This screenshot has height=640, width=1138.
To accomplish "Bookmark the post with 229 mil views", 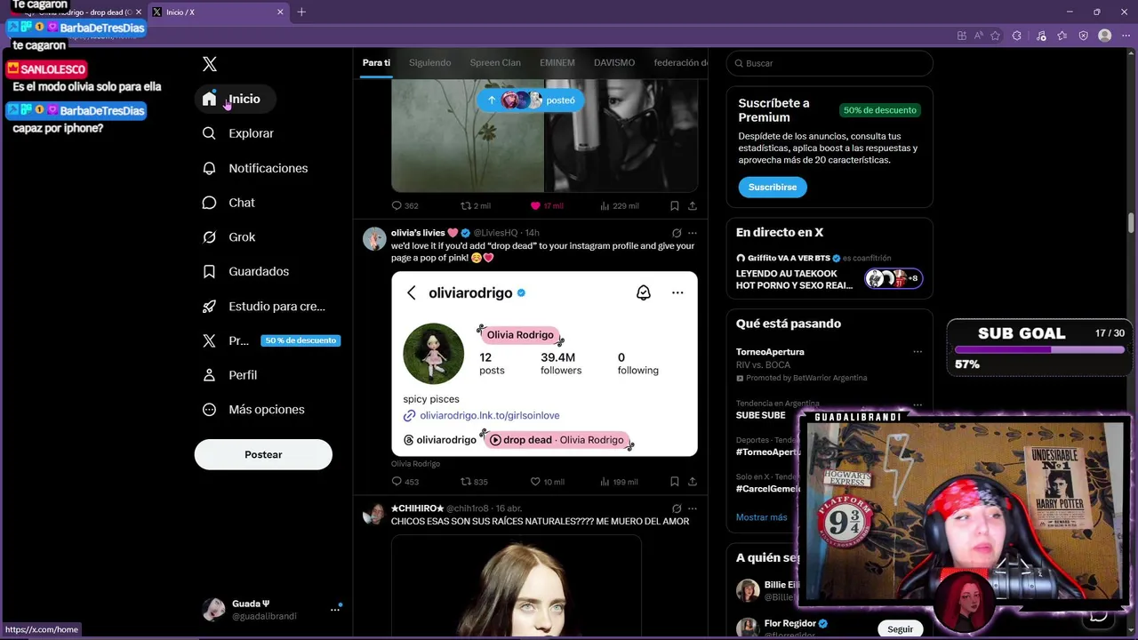I will pyautogui.click(x=675, y=205).
